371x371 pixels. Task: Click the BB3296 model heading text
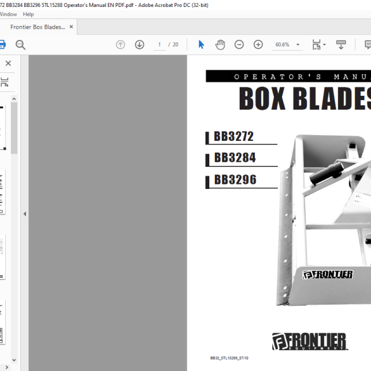pos(235,179)
